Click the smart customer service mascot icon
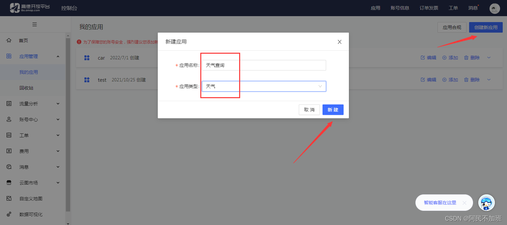507x225 pixels. [x=487, y=203]
